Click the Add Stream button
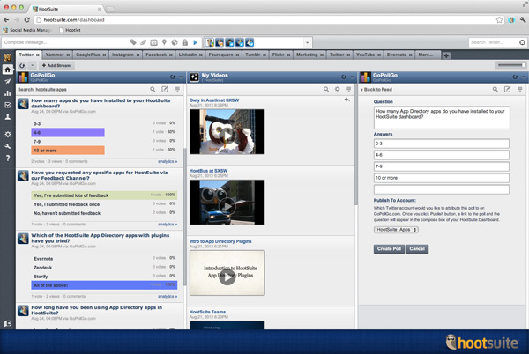 [x=56, y=65]
